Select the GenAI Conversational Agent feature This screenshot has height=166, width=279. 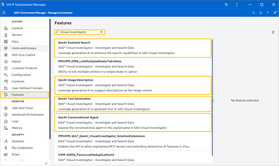(x=133, y=122)
